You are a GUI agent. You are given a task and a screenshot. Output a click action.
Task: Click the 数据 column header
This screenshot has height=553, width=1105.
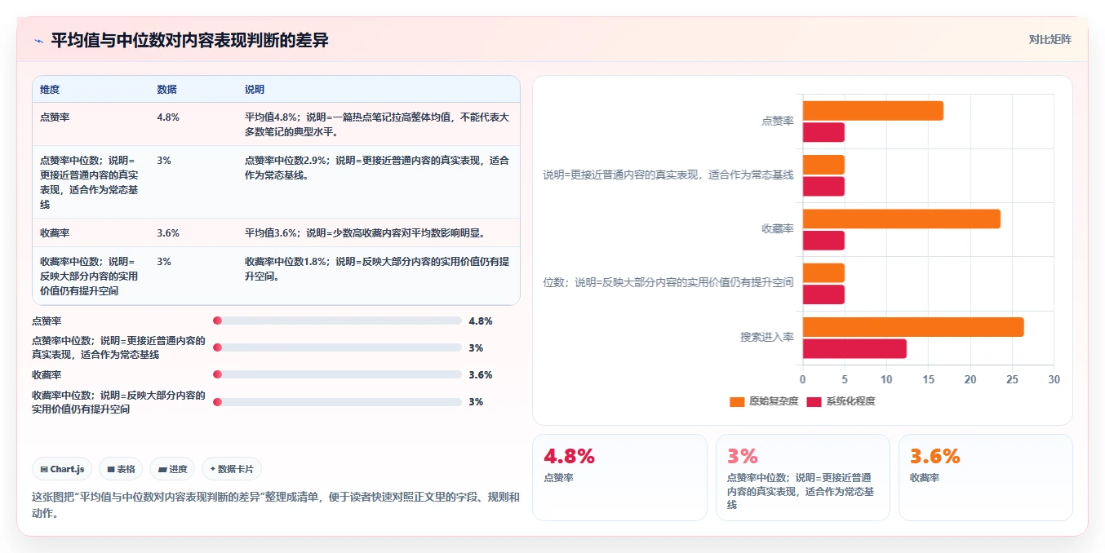tap(166, 90)
